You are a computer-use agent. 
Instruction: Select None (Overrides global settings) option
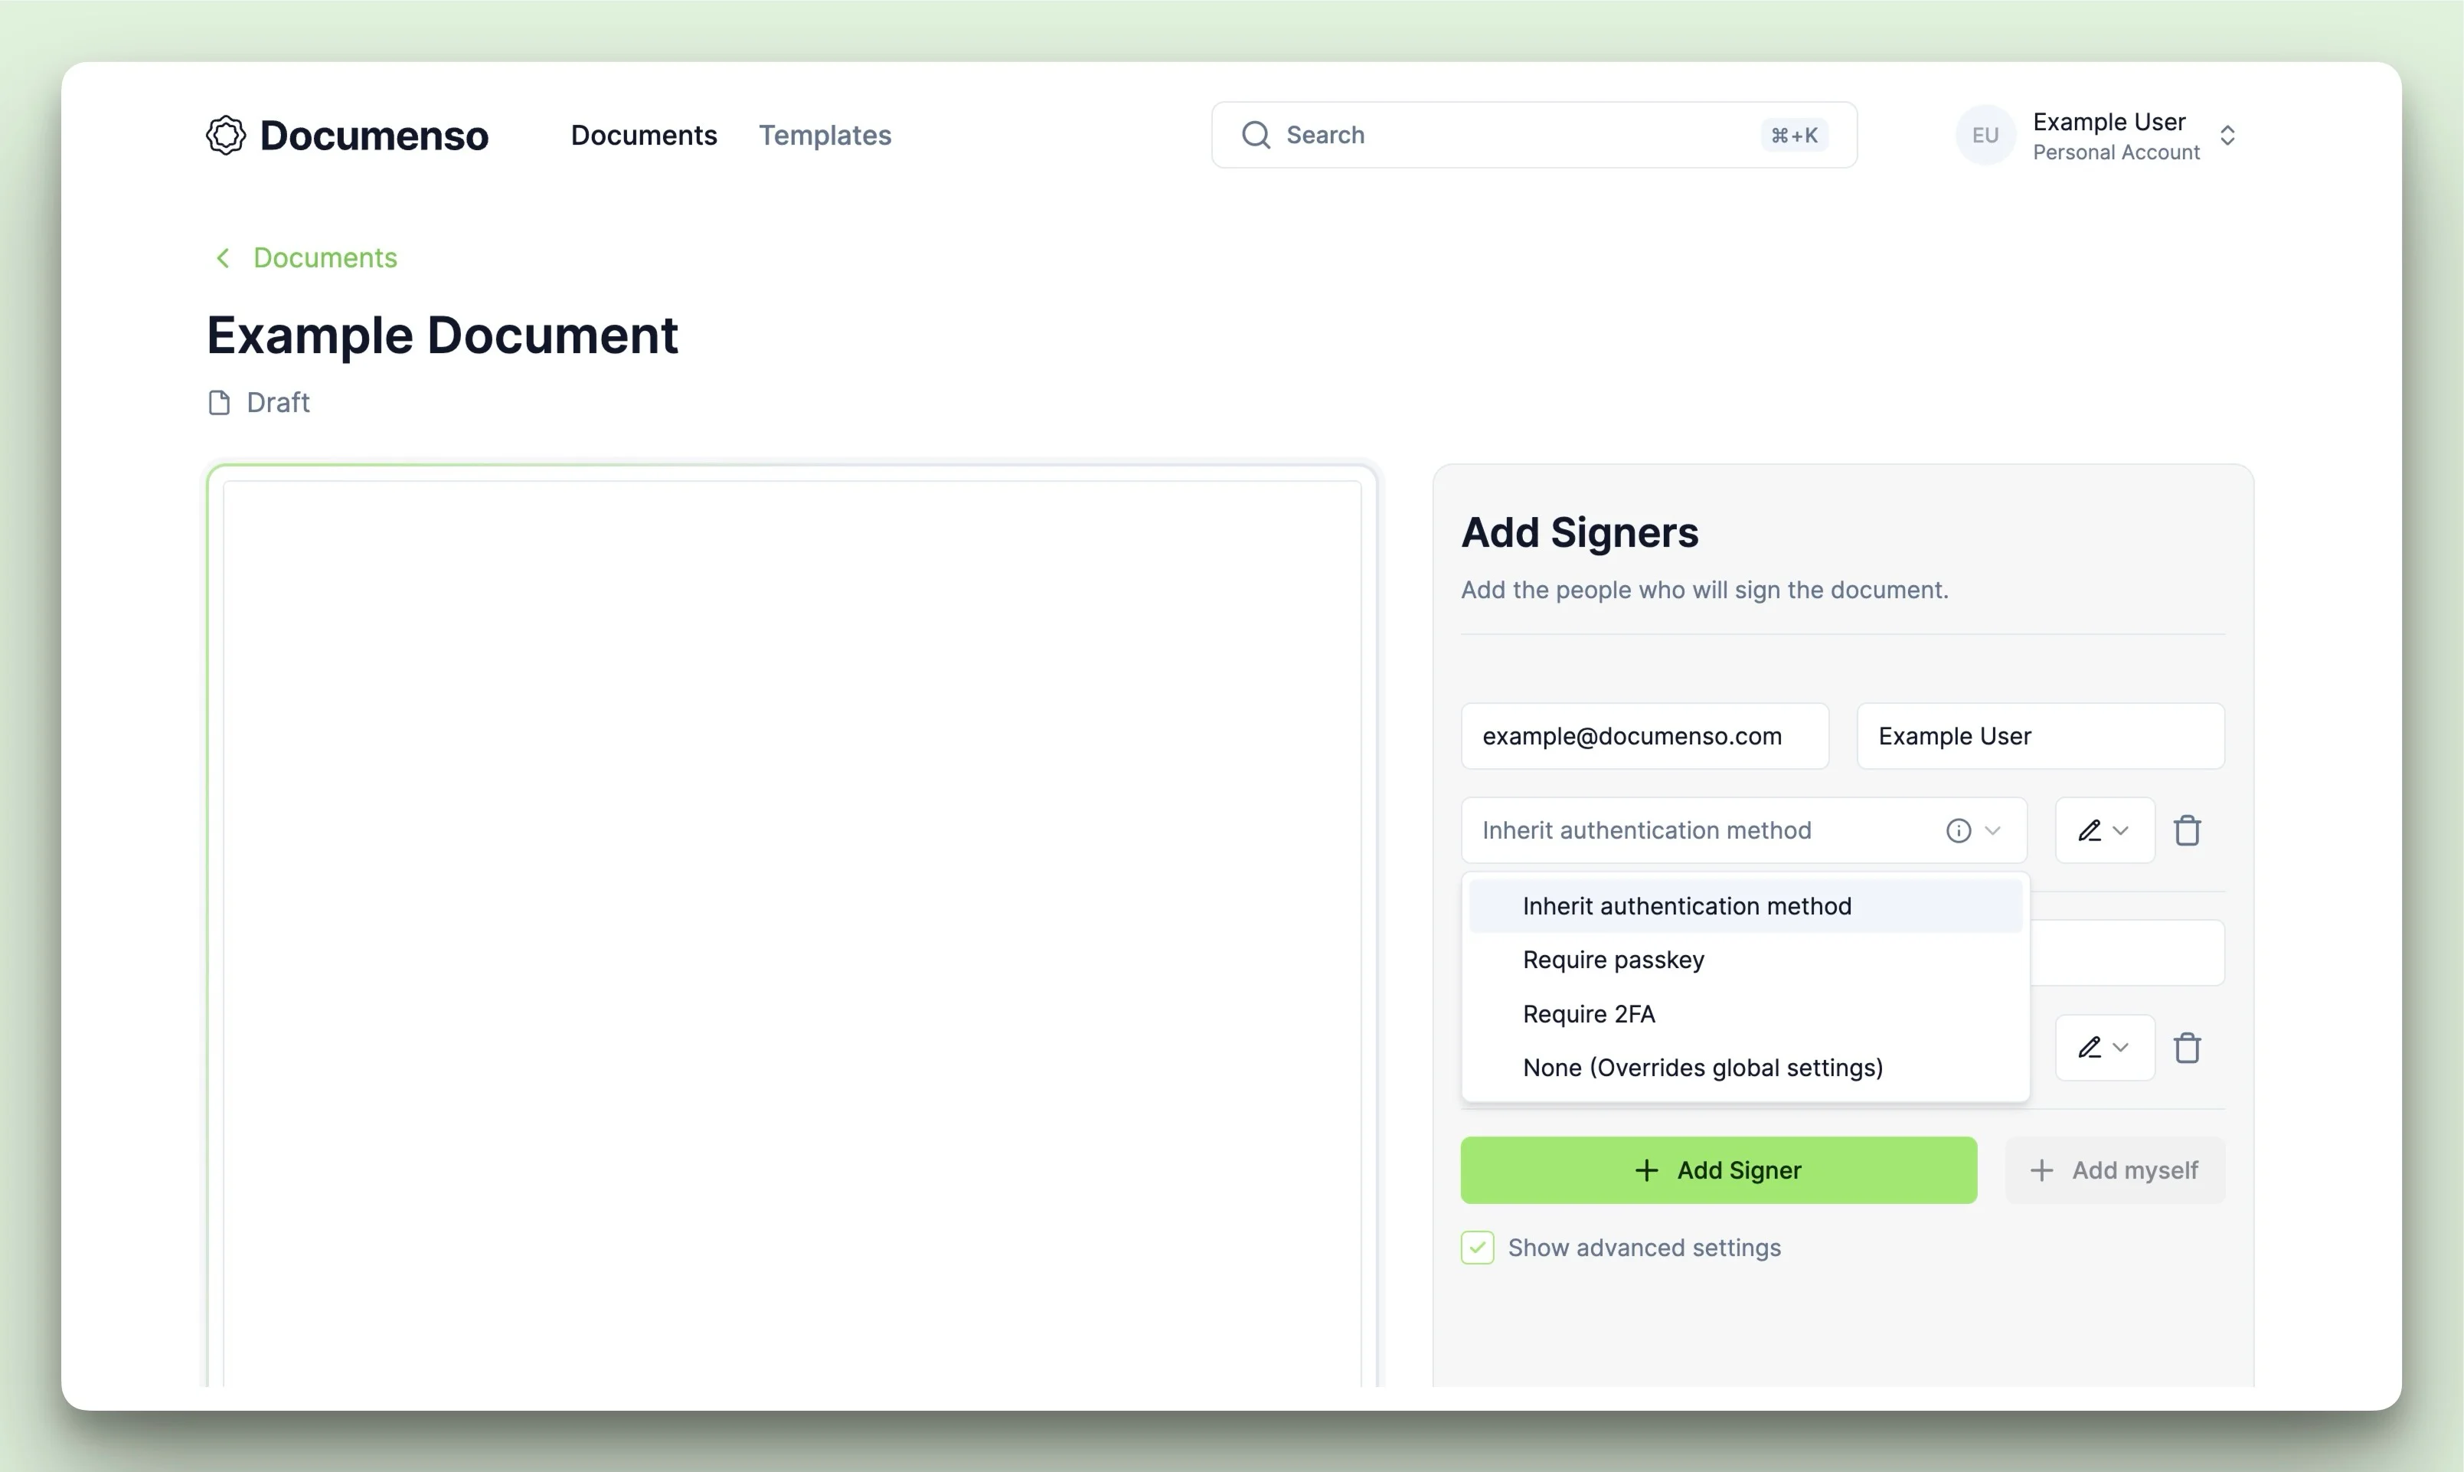pos(1702,1067)
